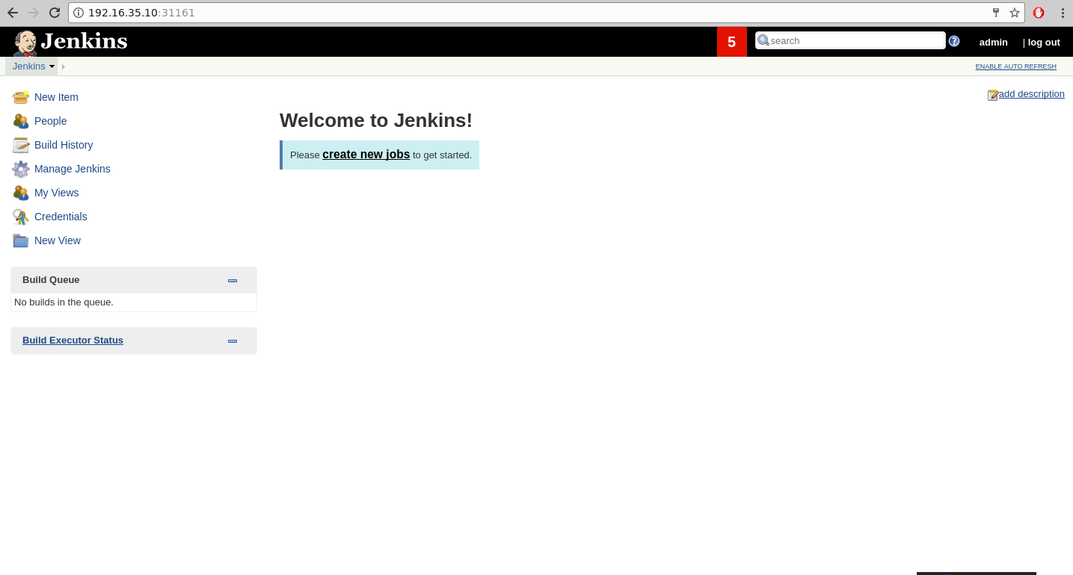Open Manage Jenkins using the gear icon
This screenshot has height=575, width=1073.
click(21, 169)
